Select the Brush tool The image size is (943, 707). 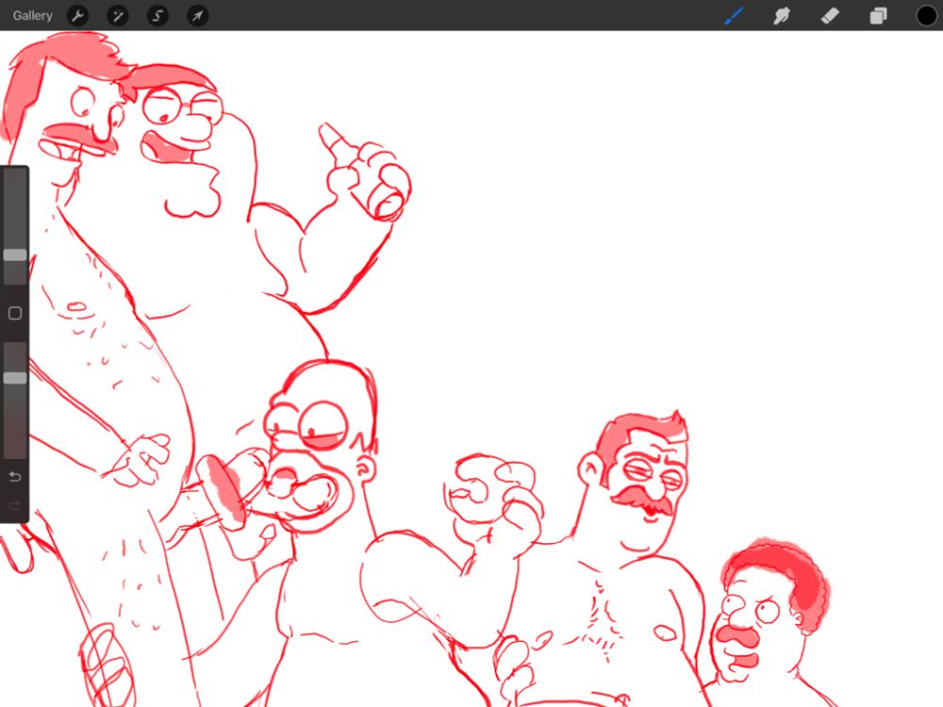point(734,16)
